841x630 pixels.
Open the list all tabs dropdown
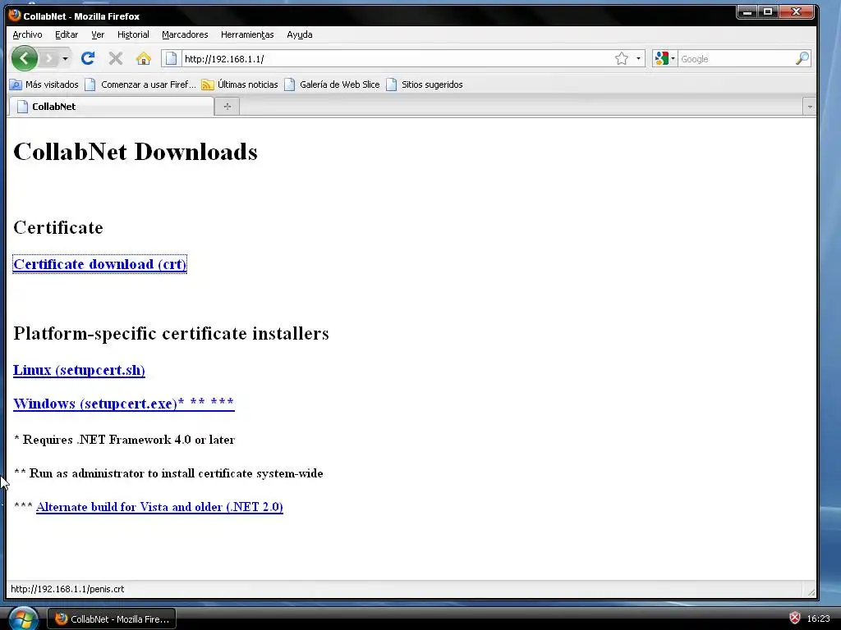[x=810, y=107]
